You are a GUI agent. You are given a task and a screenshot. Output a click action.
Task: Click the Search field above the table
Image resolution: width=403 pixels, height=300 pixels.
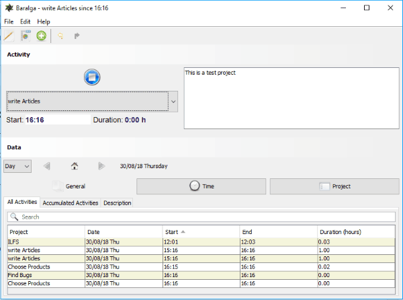pos(201,217)
